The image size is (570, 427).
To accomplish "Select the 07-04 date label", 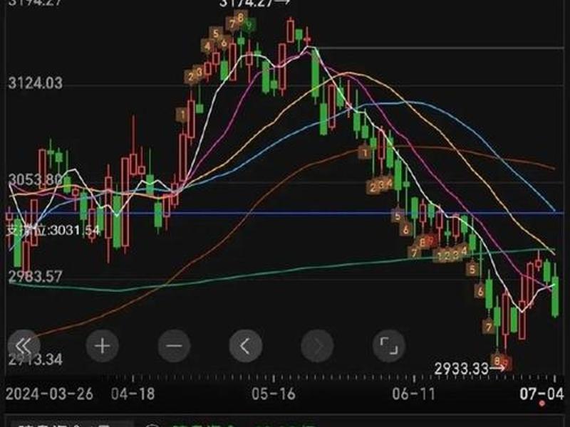I will pos(541,394).
